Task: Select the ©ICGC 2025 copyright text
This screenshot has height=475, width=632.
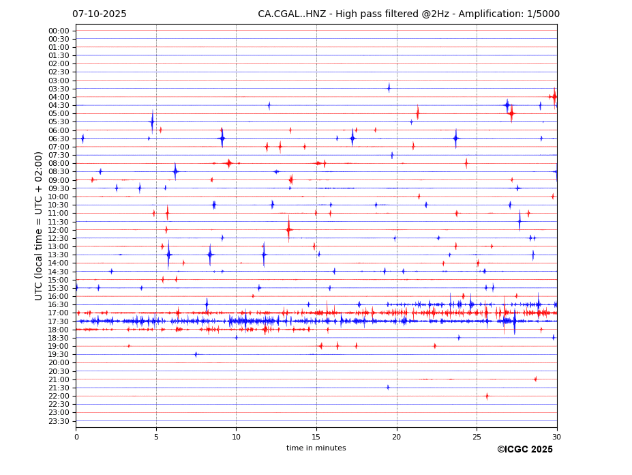Action: click(x=524, y=450)
